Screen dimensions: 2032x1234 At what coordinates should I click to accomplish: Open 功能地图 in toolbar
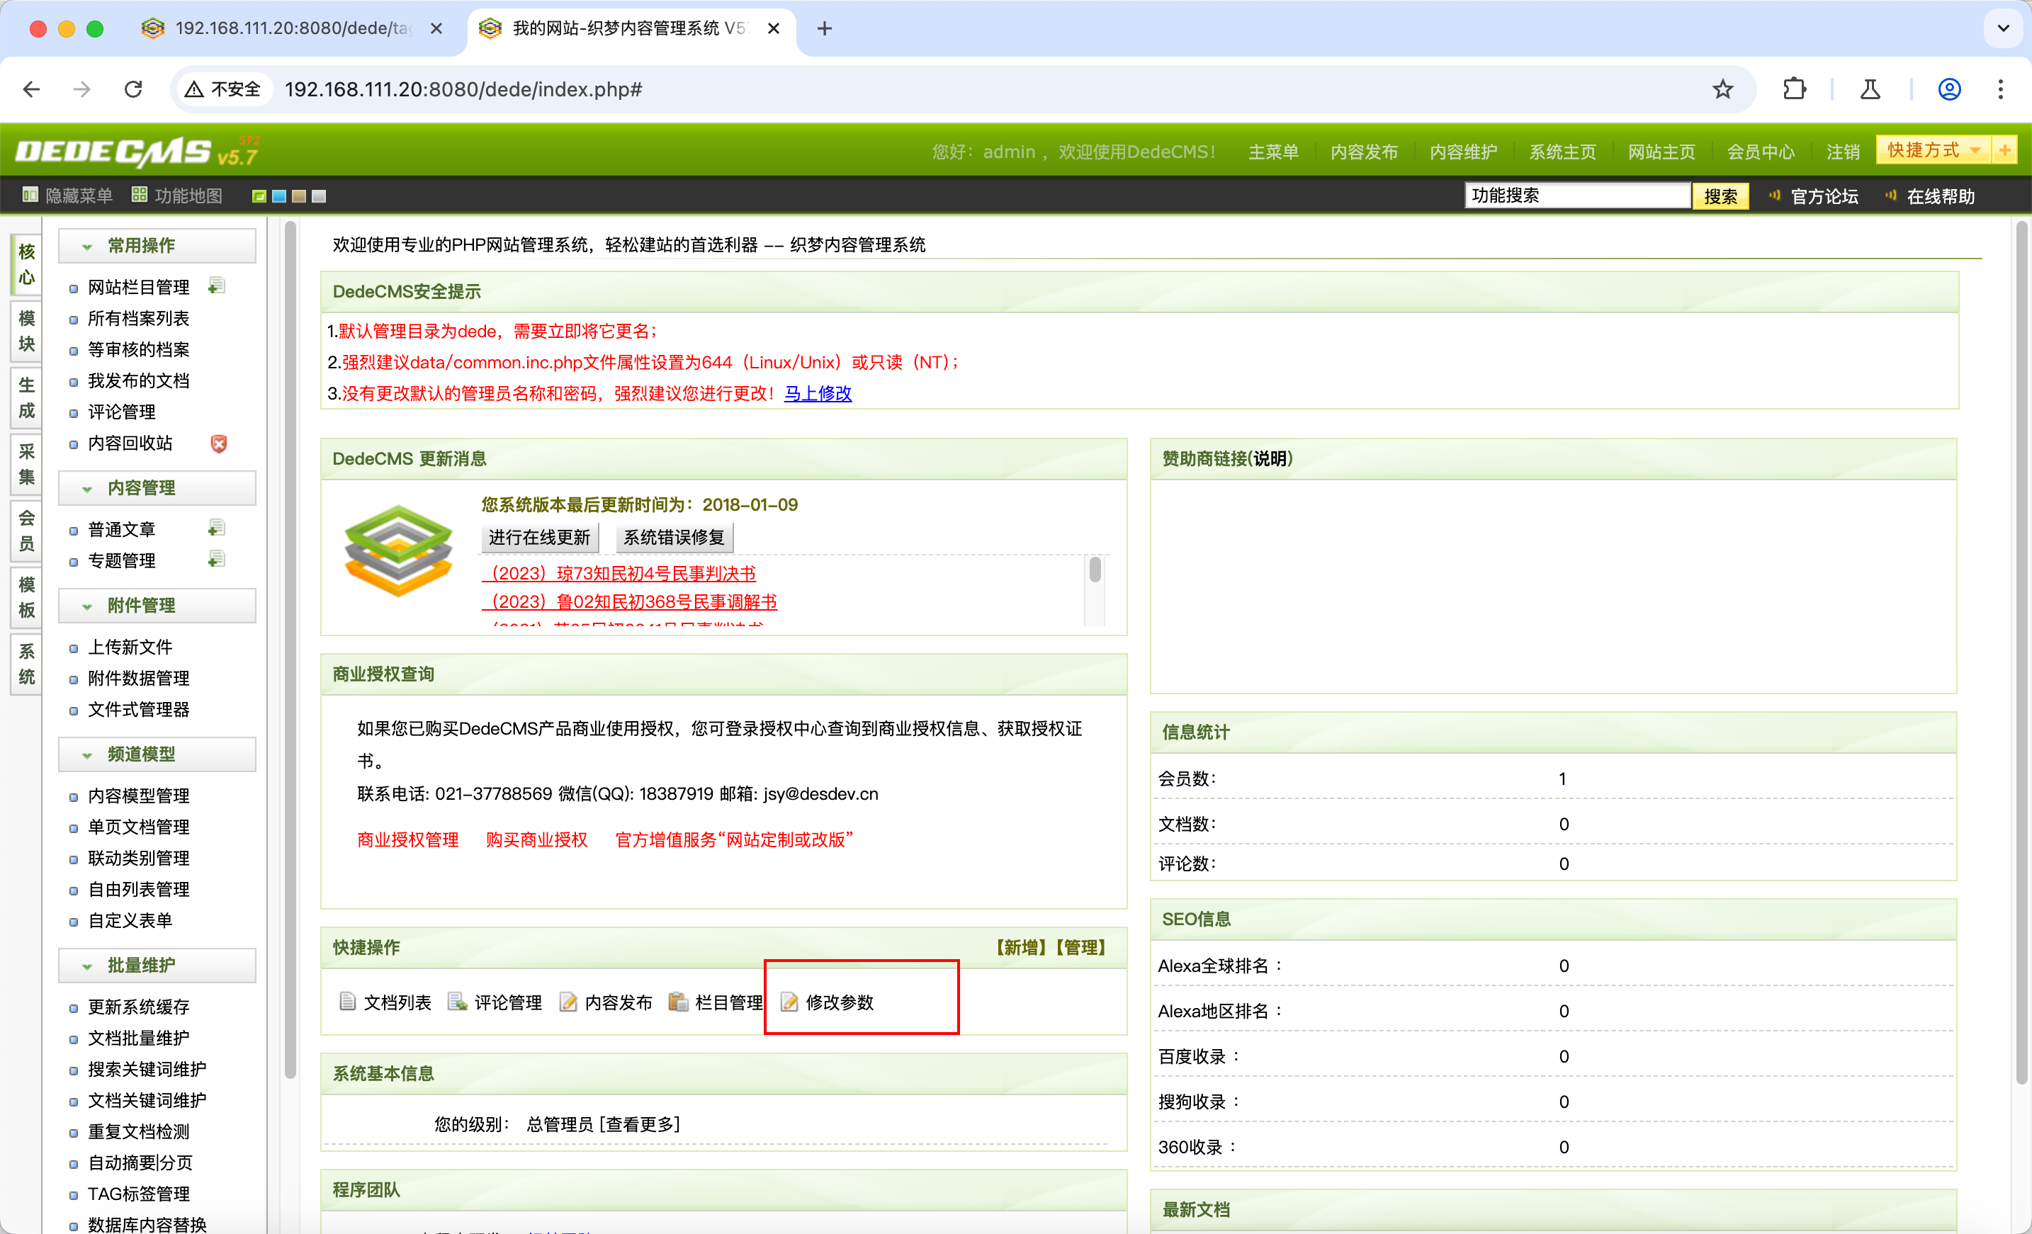pos(177,196)
